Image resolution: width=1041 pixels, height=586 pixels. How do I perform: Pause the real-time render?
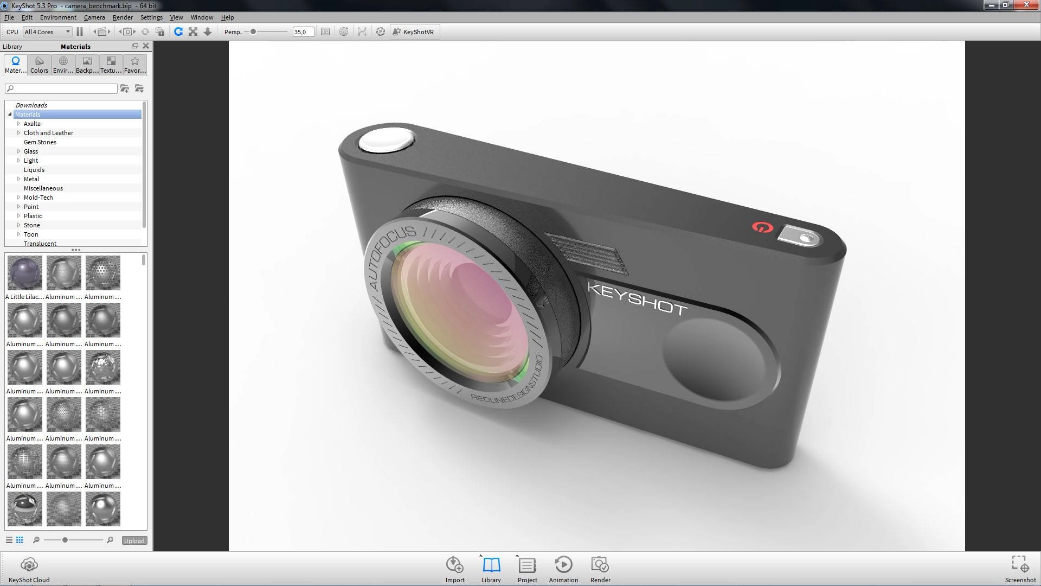pos(80,32)
